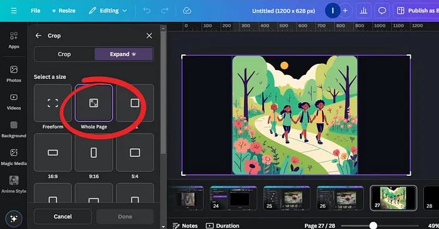Click bottom-right expand corner handle
The height and width of the screenshot is (229, 439).
coord(409,173)
